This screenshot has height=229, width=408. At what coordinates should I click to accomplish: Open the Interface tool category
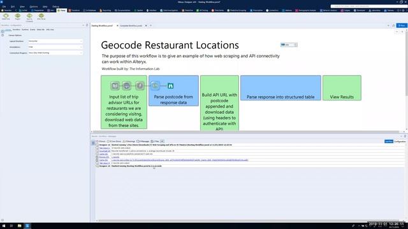click(152, 10)
